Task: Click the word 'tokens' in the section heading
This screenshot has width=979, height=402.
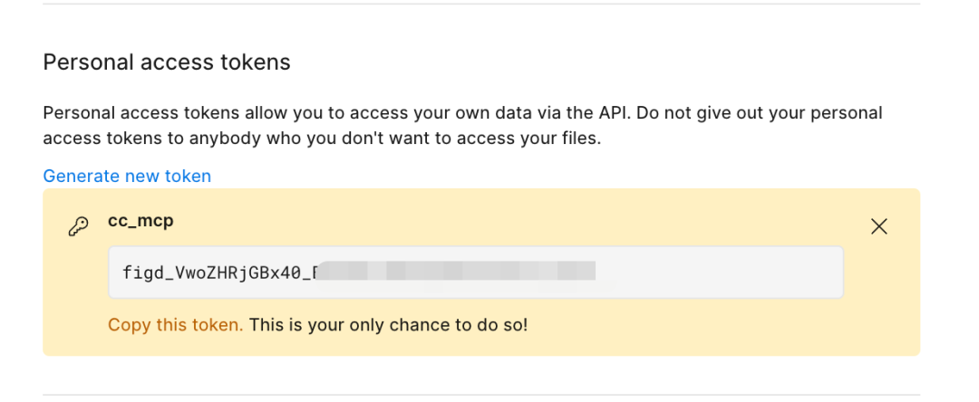Action: click(252, 62)
